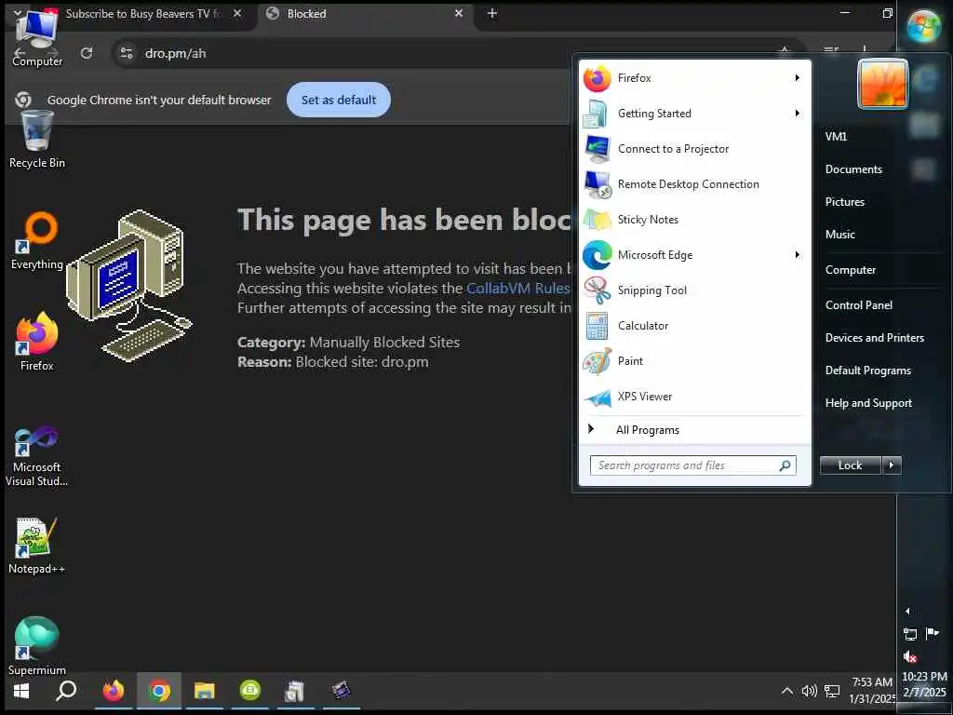This screenshot has width=953, height=715.
Task: Expand Firefox jump list arrow
Action: (797, 78)
